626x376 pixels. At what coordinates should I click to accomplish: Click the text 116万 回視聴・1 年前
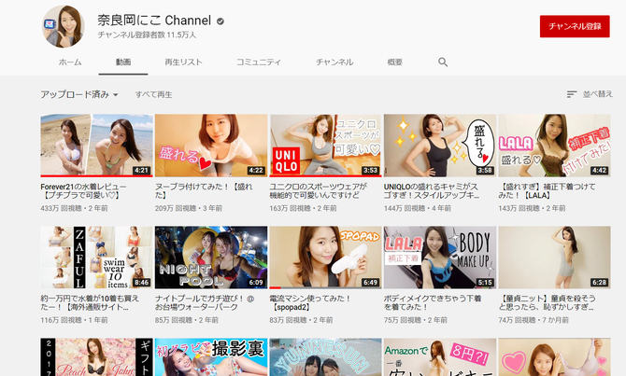coord(74,320)
